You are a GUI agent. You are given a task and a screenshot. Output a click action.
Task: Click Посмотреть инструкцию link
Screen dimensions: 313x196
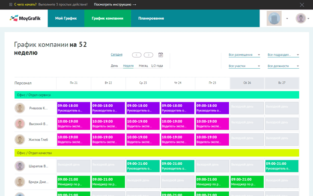click(115, 5)
